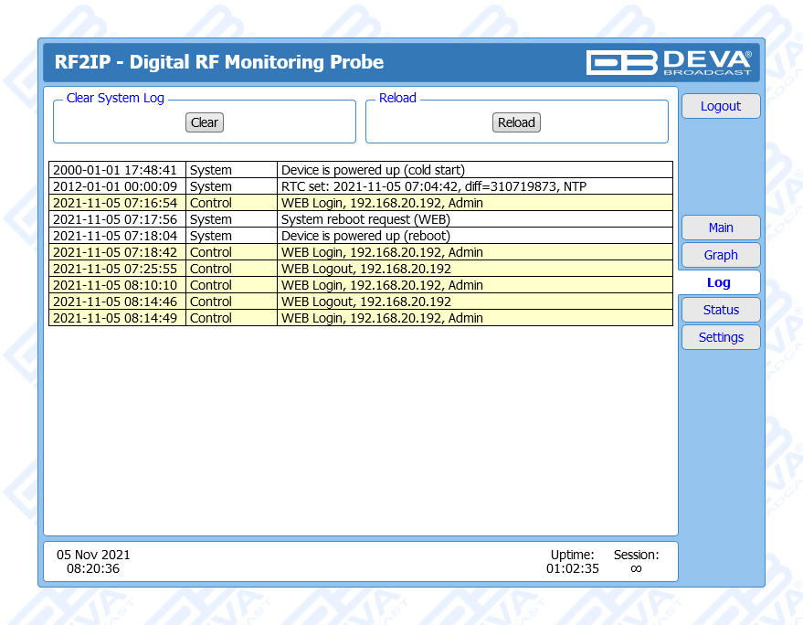Open the Main page tab
Viewport: 803px width, 625px height.
pos(720,228)
